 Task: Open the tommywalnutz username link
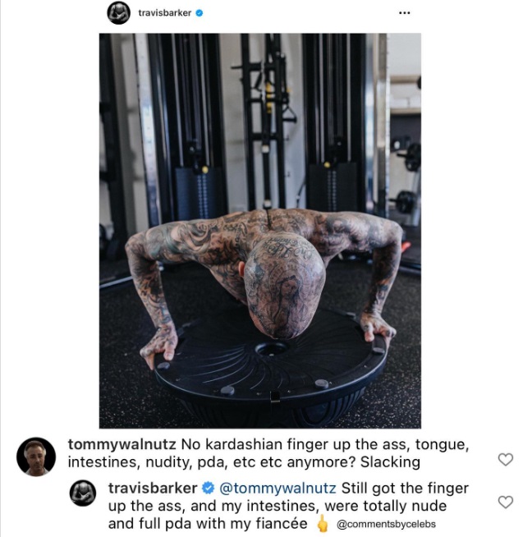pos(122,444)
